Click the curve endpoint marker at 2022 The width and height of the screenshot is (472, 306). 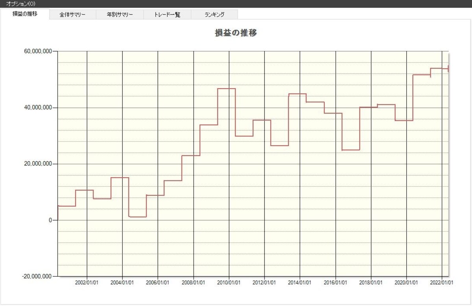click(x=448, y=69)
